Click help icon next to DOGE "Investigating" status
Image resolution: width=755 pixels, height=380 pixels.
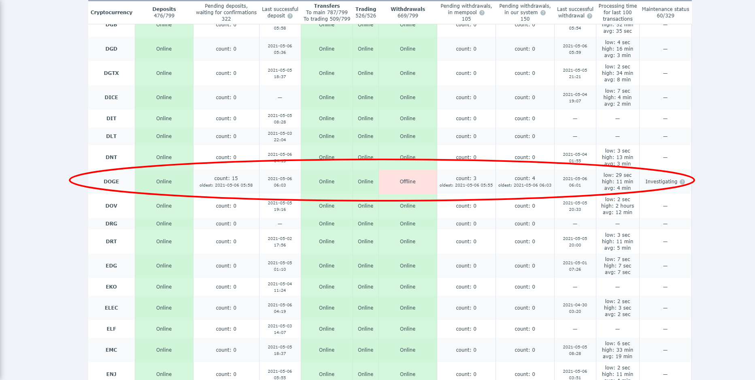tap(682, 182)
